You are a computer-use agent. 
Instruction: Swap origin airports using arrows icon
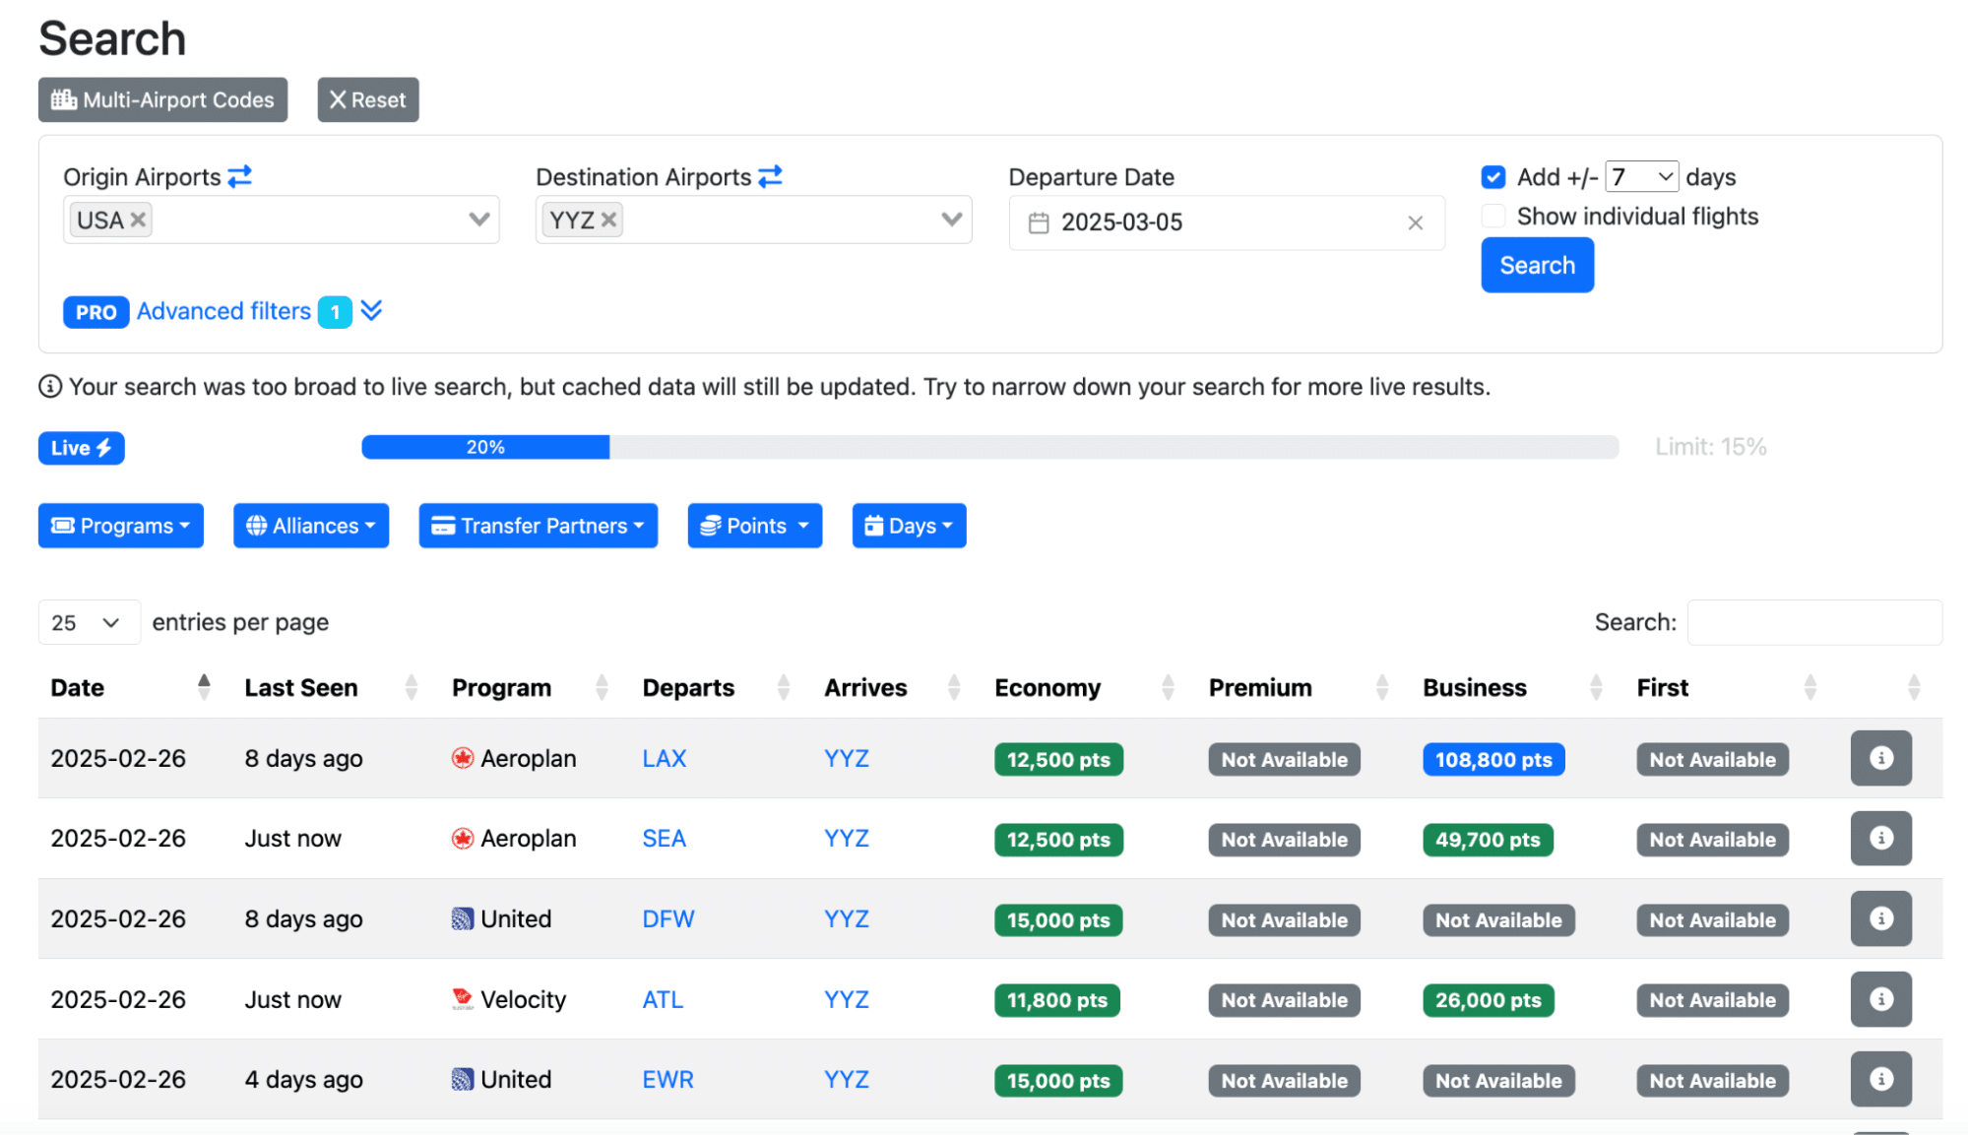coord(239,176)
